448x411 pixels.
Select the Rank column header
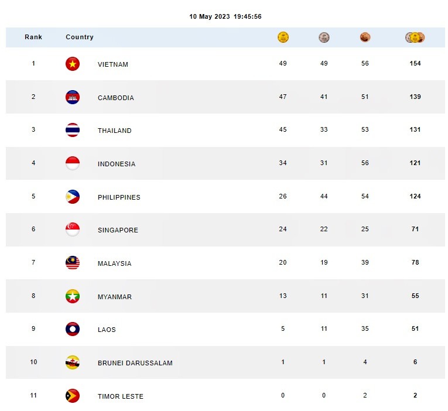coord(33,37)
